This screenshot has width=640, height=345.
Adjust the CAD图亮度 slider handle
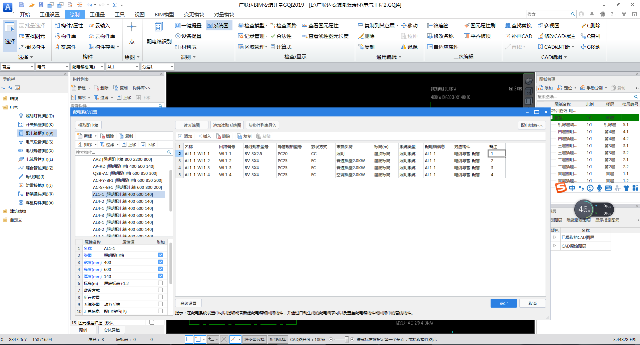[347, 339]
